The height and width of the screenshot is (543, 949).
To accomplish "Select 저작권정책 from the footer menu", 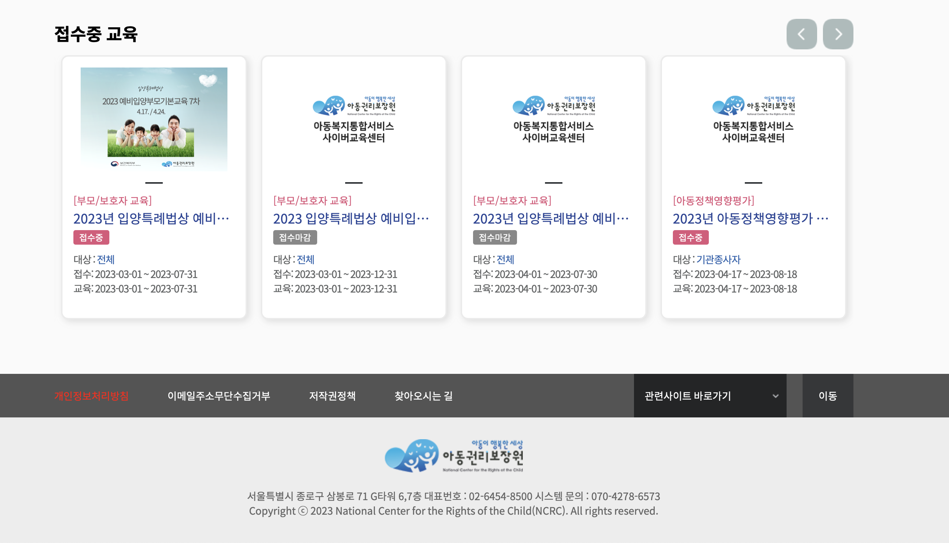I will 333,396.
